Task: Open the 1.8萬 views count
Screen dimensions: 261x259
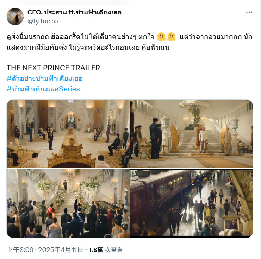Action: 96,250
